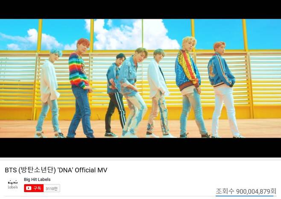Click the top black letterbox of the player
This screenshot has height=199, width=281.
[140, 9]
